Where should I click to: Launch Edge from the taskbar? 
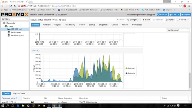(18, 106)
